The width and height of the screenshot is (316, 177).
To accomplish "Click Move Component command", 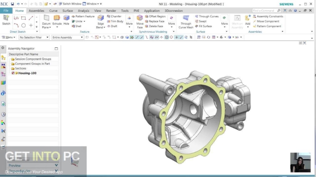I will click(x=266, y=21).
